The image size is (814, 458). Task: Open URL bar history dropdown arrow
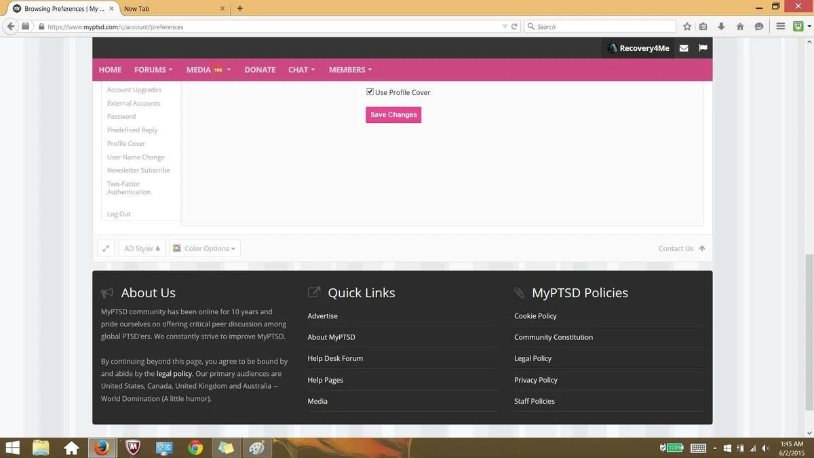505,26
